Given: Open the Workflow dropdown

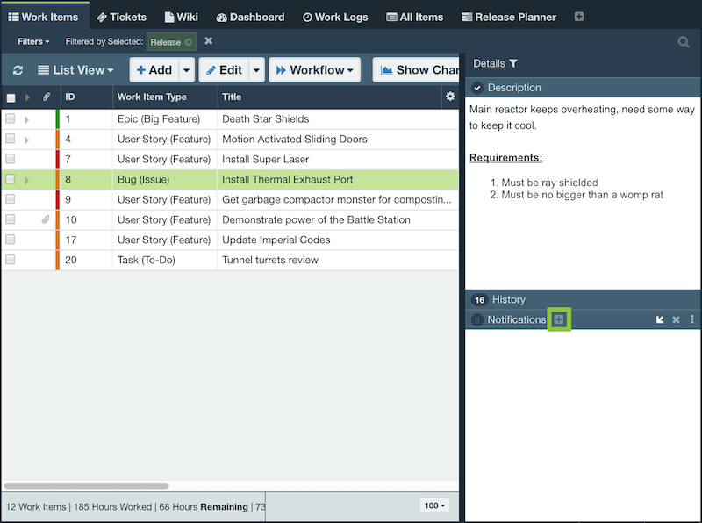Looking at the screenshot, I should [x=315, y=70].
